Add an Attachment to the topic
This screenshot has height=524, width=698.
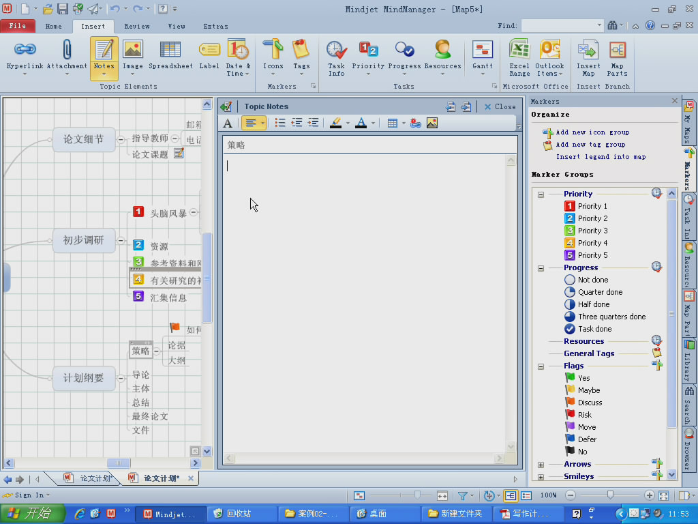coord(67,57)
